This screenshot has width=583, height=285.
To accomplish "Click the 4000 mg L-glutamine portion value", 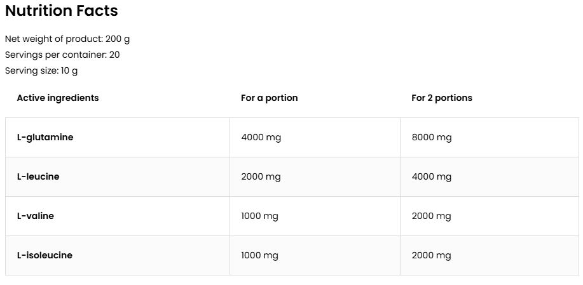I will coord(261,137).
